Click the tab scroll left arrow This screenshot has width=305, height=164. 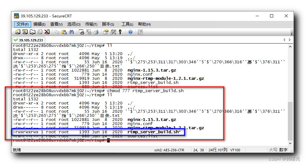[x=284, y=40]
